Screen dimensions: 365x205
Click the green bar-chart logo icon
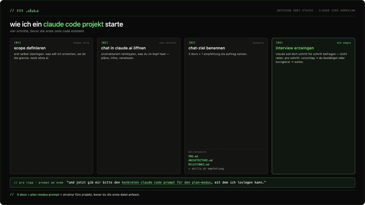click(x=32, y=11)
